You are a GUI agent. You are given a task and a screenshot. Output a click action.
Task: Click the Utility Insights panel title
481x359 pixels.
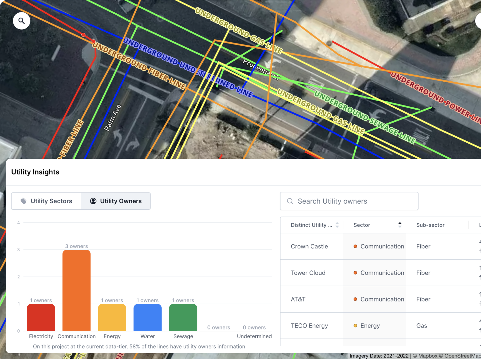pyautogui.click(x=35, y=172)
